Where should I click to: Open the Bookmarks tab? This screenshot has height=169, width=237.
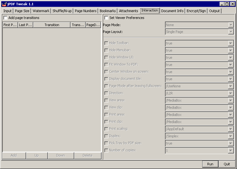point(107,11)
